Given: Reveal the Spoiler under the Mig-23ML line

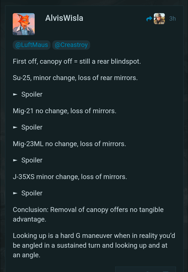Looking at the screenshot, I should tap(32, 160).
